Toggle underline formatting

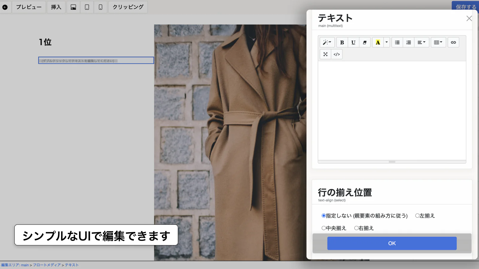pos(353,42)
